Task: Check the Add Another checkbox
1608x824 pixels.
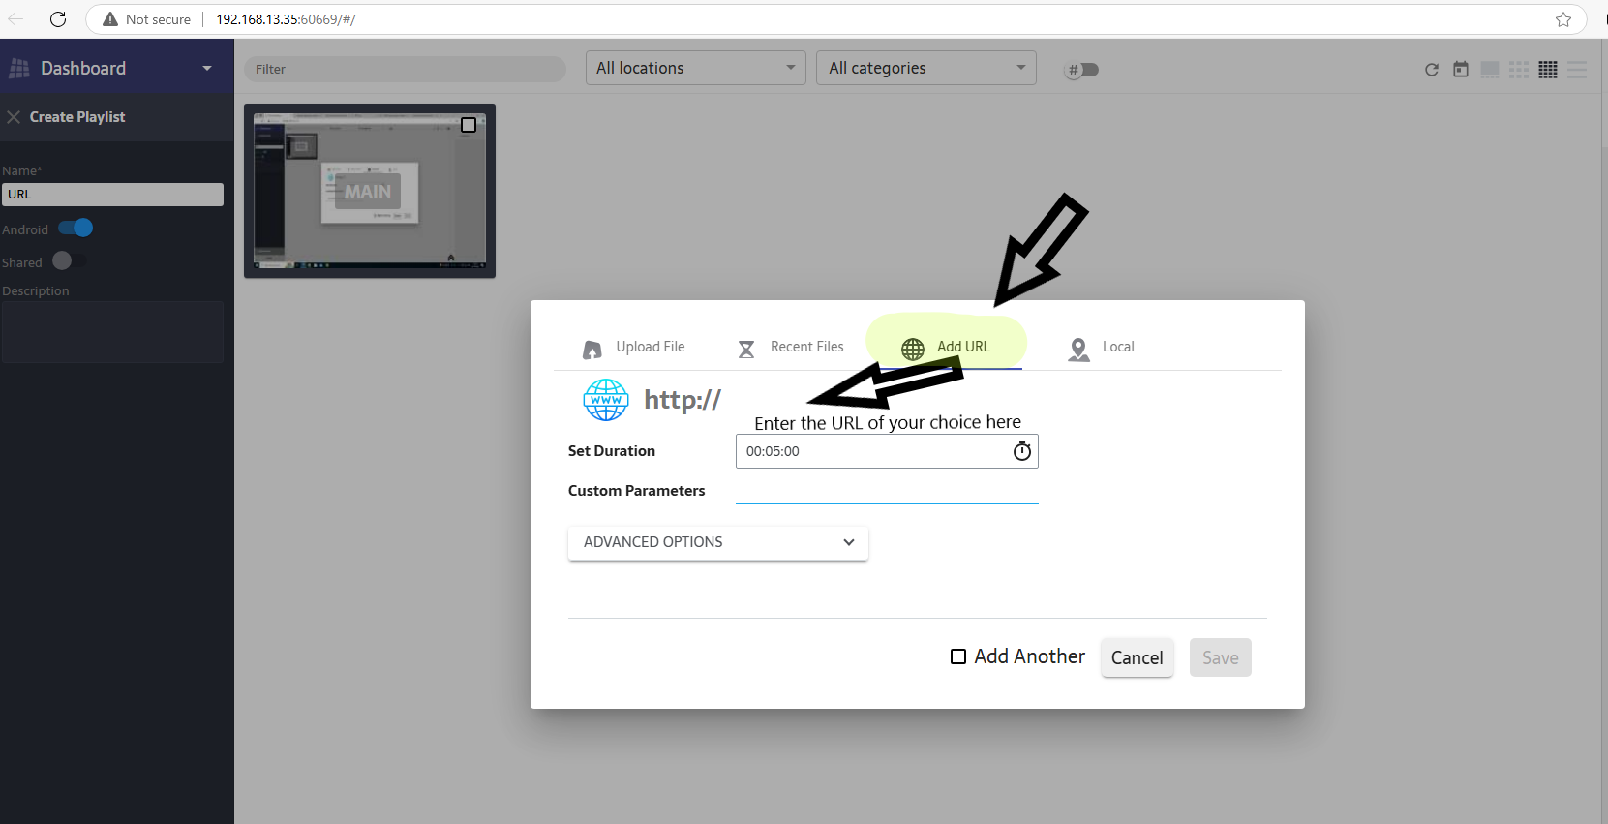Action: point(958,656)
